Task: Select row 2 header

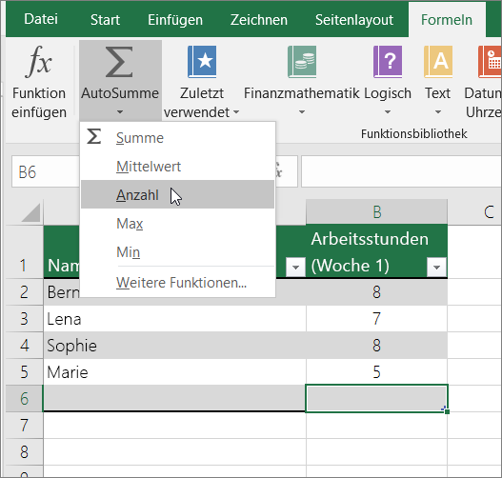Action: pyautogui.click(x=25, y=291)
